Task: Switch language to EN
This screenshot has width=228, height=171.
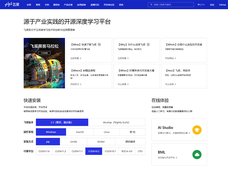Action: tap(203, 5)
